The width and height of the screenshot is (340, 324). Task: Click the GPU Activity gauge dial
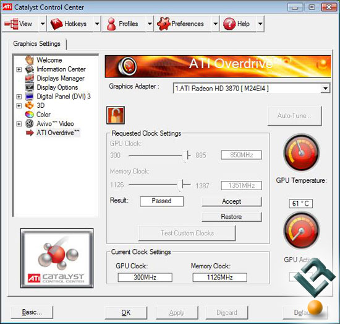[302, 231]
